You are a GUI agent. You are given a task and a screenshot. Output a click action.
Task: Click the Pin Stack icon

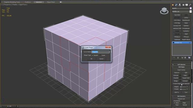tap(174, 58)
